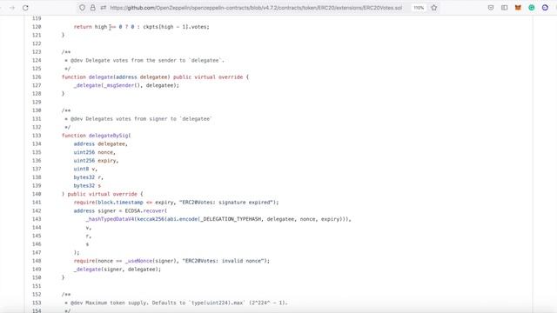Viewport: 557px width, 313px height.
Task: Click 'Delegates votes from signer' comment
Action: 126,119
